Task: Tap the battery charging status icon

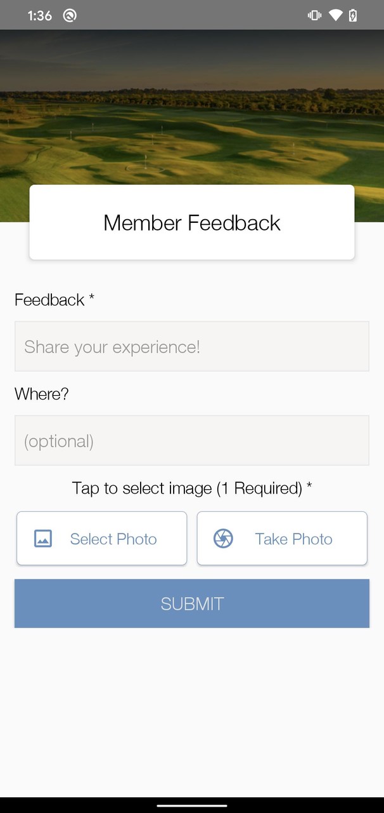Action: coord(353,15)
